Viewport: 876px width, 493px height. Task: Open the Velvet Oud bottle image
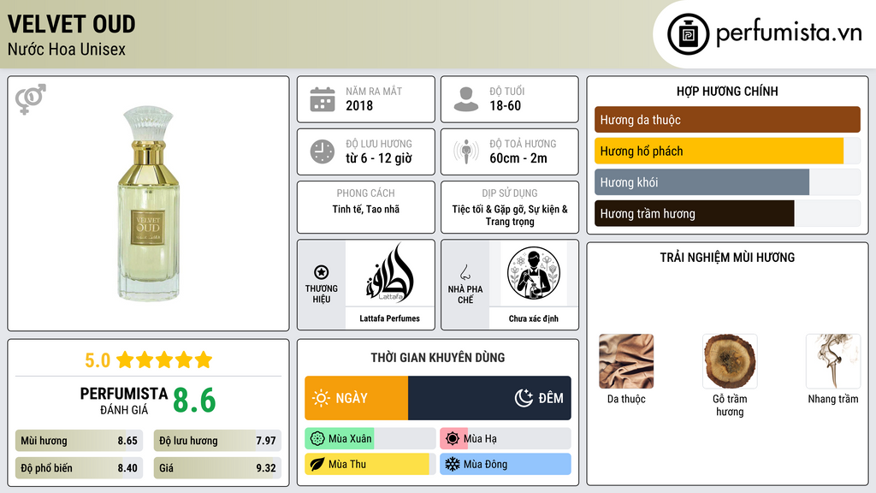click(149, 204)
